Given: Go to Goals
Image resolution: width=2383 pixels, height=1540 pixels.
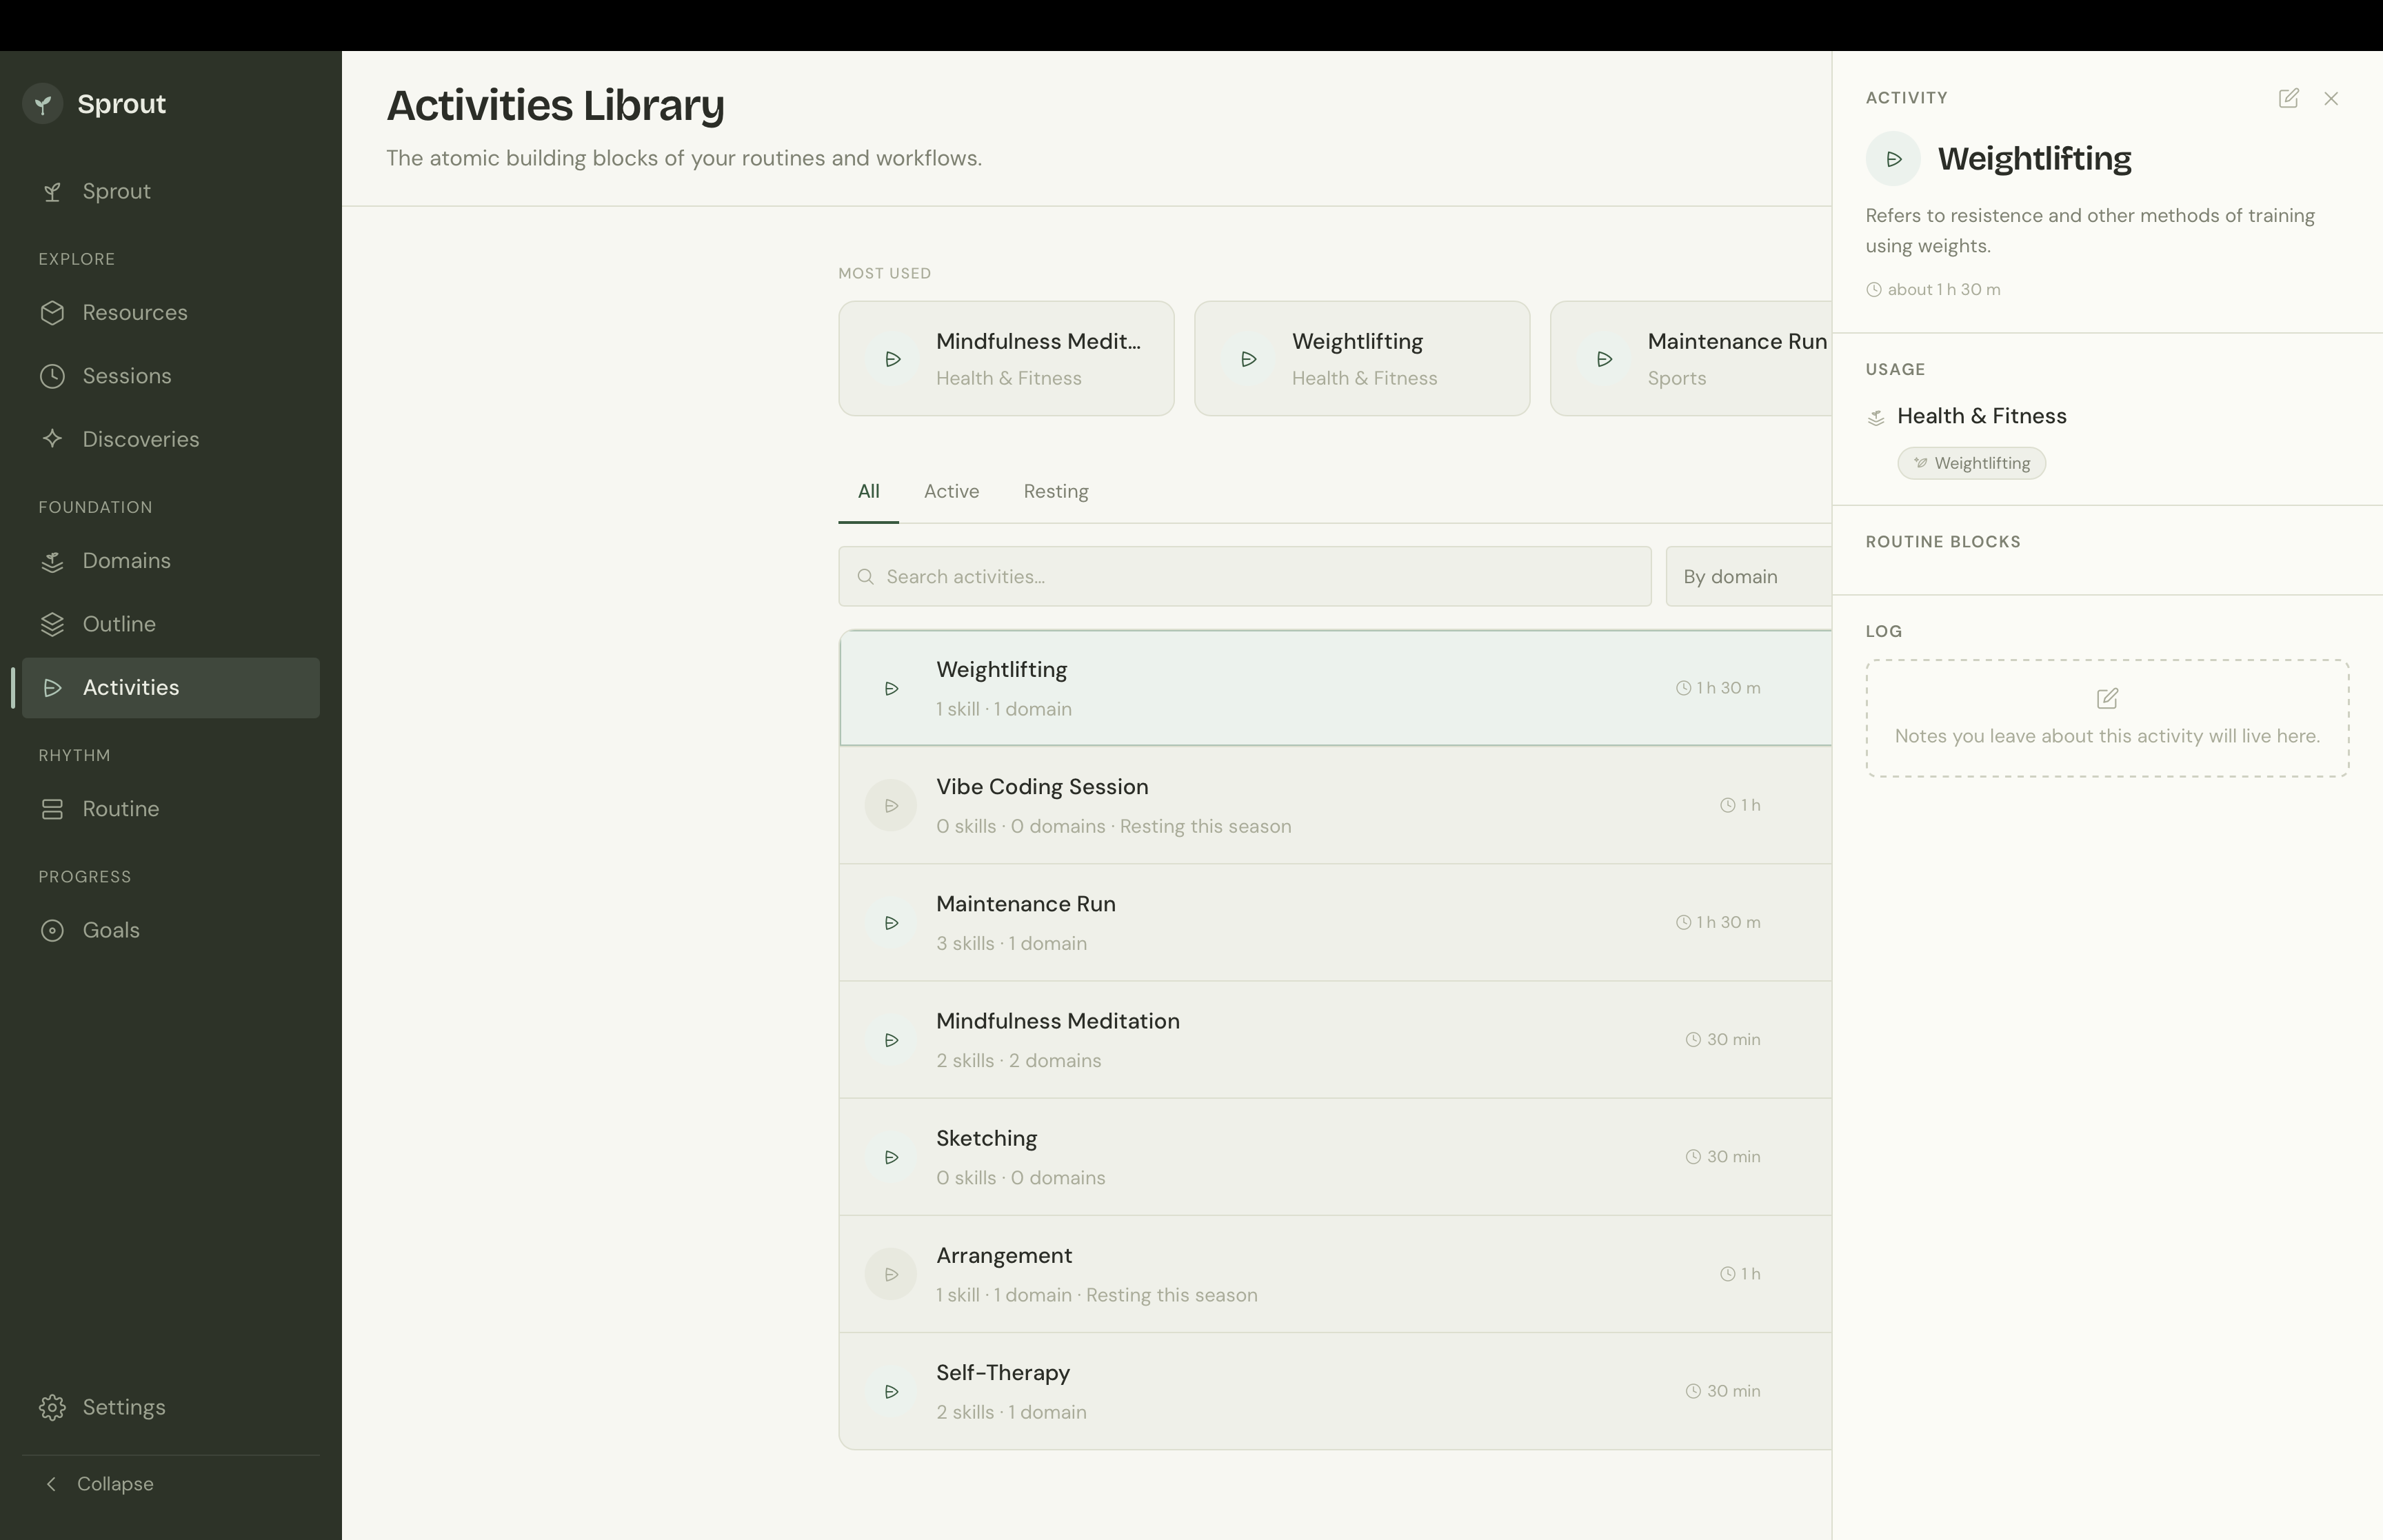Looking at the screenshot, I should click(x=171, y=930).
